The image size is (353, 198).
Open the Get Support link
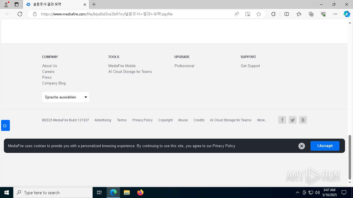[x=250, y=66]
